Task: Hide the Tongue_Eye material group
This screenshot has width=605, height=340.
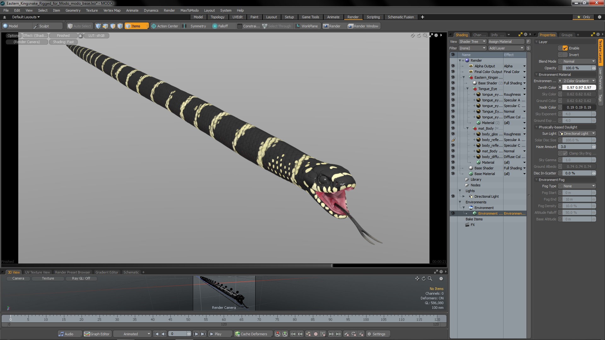Action: [x=453, y=89]
